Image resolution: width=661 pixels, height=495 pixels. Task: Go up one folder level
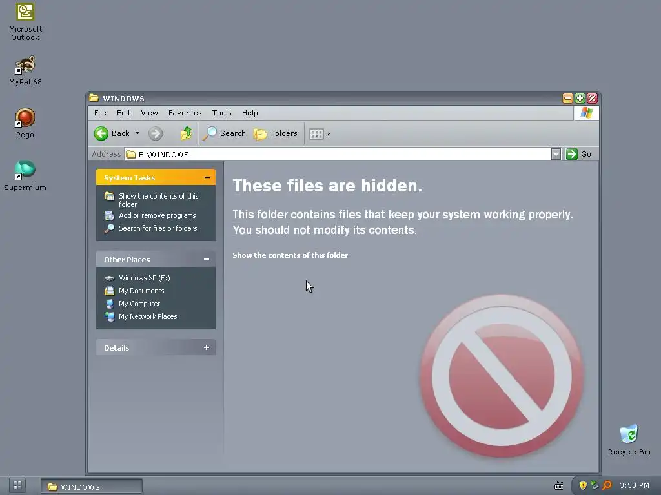(187, 133)
